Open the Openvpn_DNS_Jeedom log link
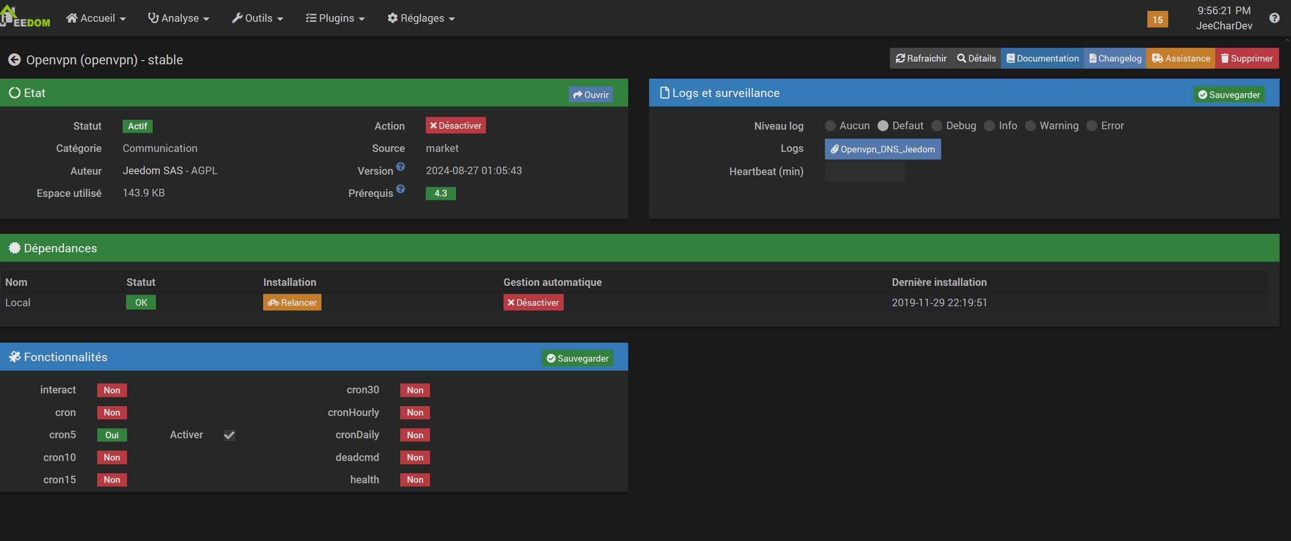1291x541 pixels. click(x=882, y=150)
